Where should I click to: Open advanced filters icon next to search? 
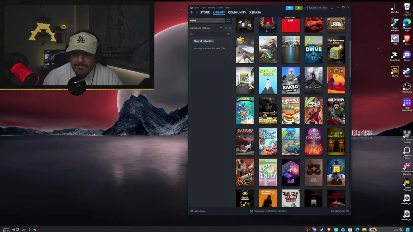click(x=228, y=34)
